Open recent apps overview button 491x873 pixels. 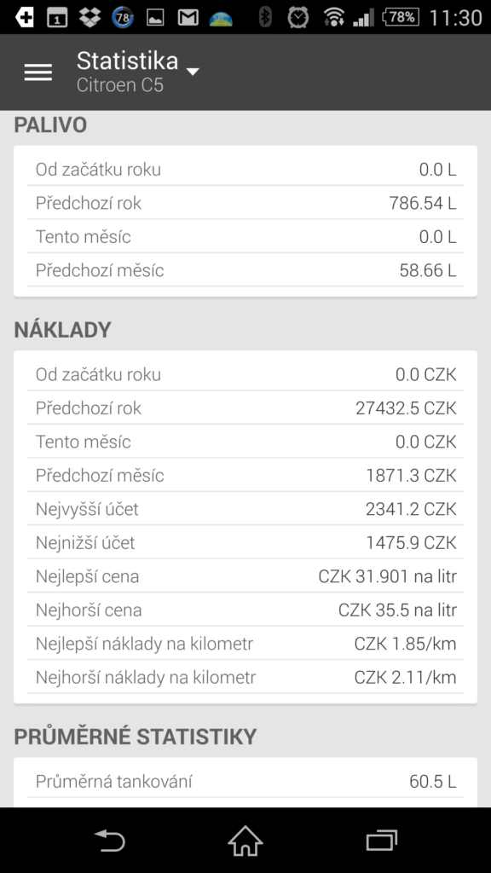(382, 840)
